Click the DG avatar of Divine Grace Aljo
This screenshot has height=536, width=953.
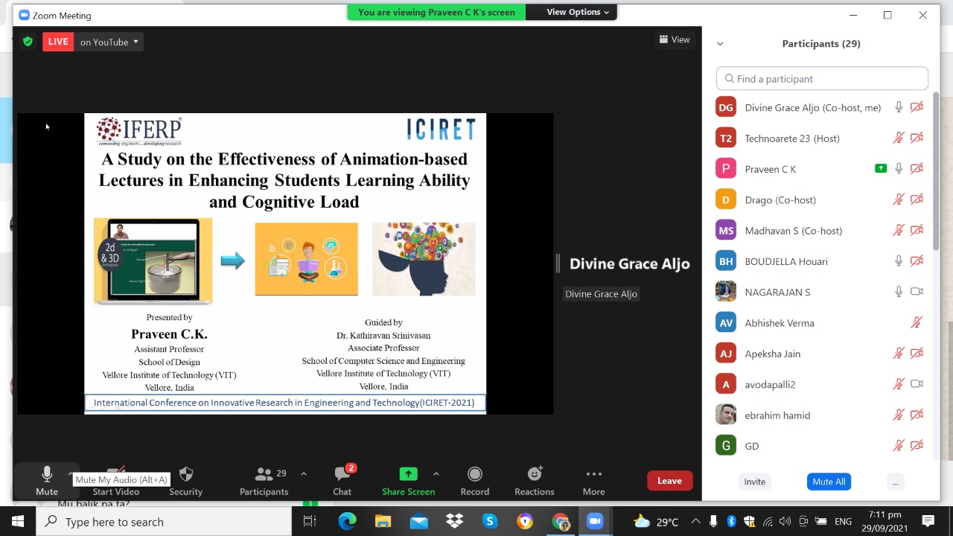point(726,107)
